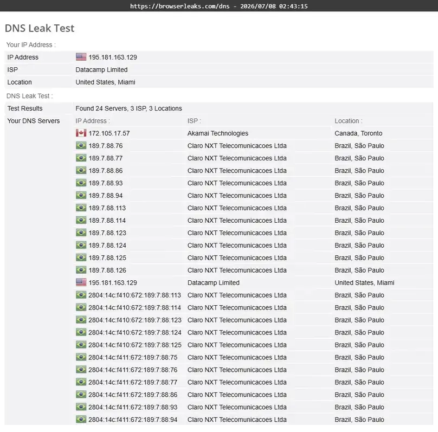Click the Claro ISP cell in the 189.7.88.123 row

coord(237,233)
